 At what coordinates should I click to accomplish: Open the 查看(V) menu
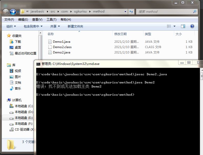click(37, 20)
